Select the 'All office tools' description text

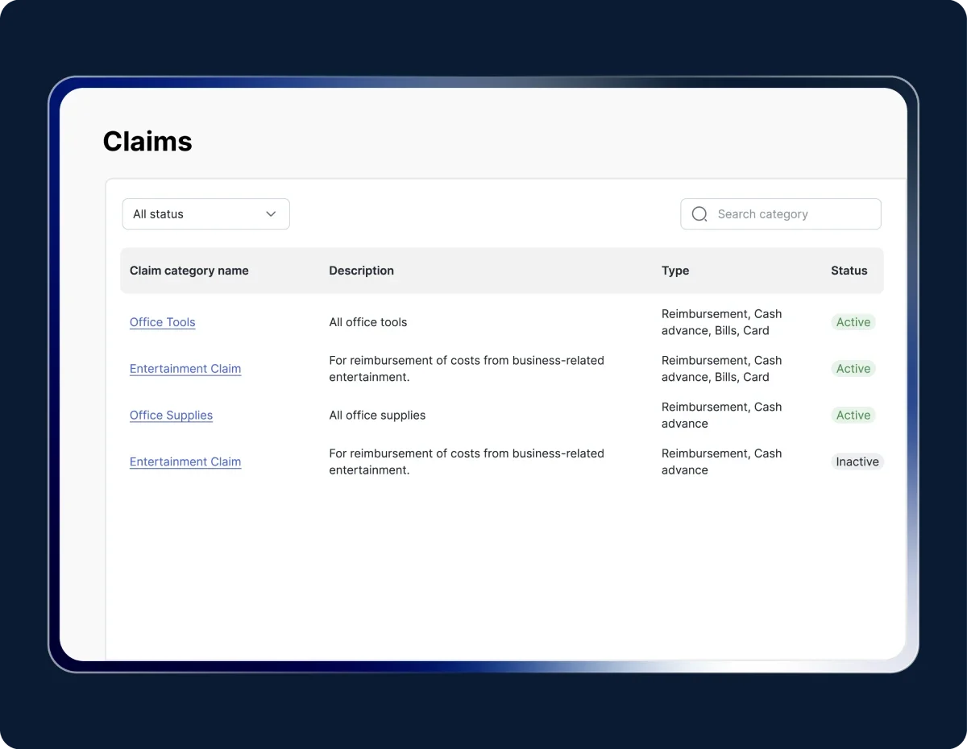pos(367,322)
